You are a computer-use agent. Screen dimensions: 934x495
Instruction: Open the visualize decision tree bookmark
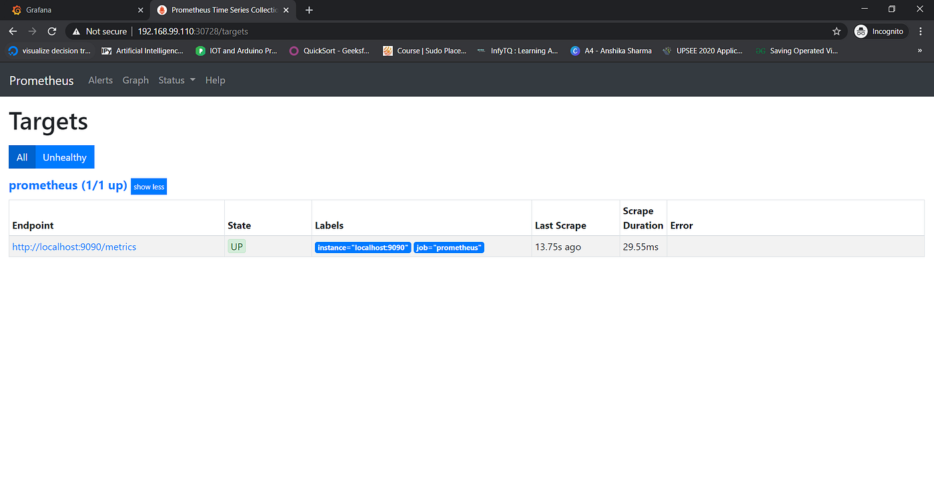[x=50, y=51]
